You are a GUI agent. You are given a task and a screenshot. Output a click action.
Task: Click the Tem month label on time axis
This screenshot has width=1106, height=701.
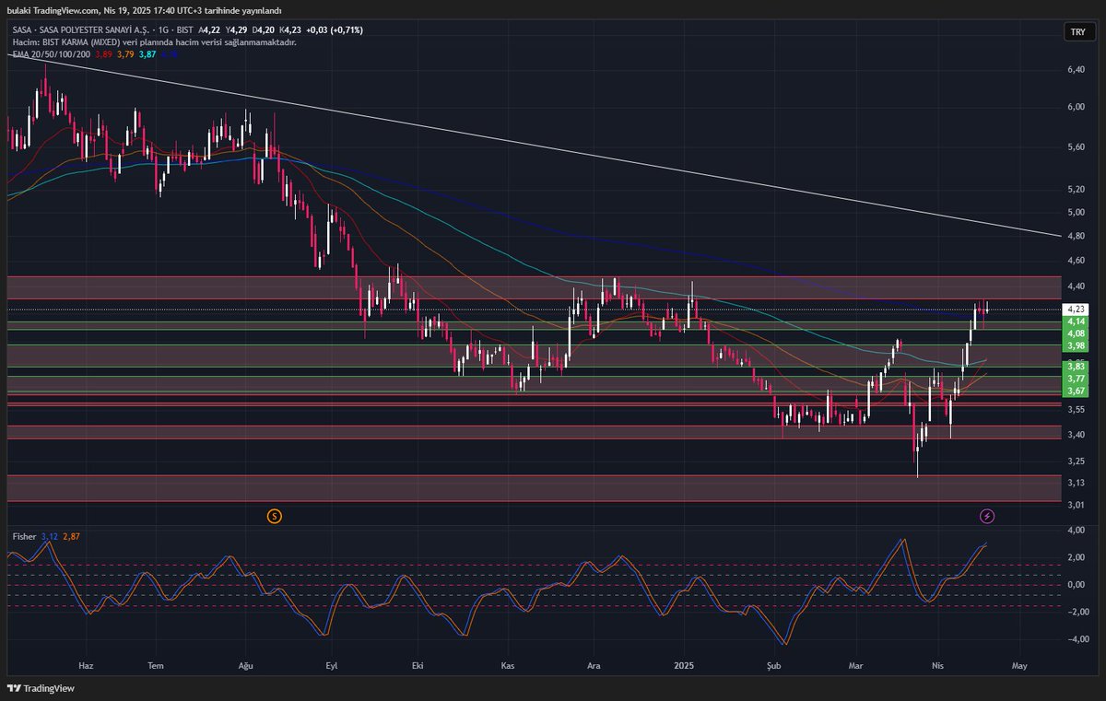156,664
